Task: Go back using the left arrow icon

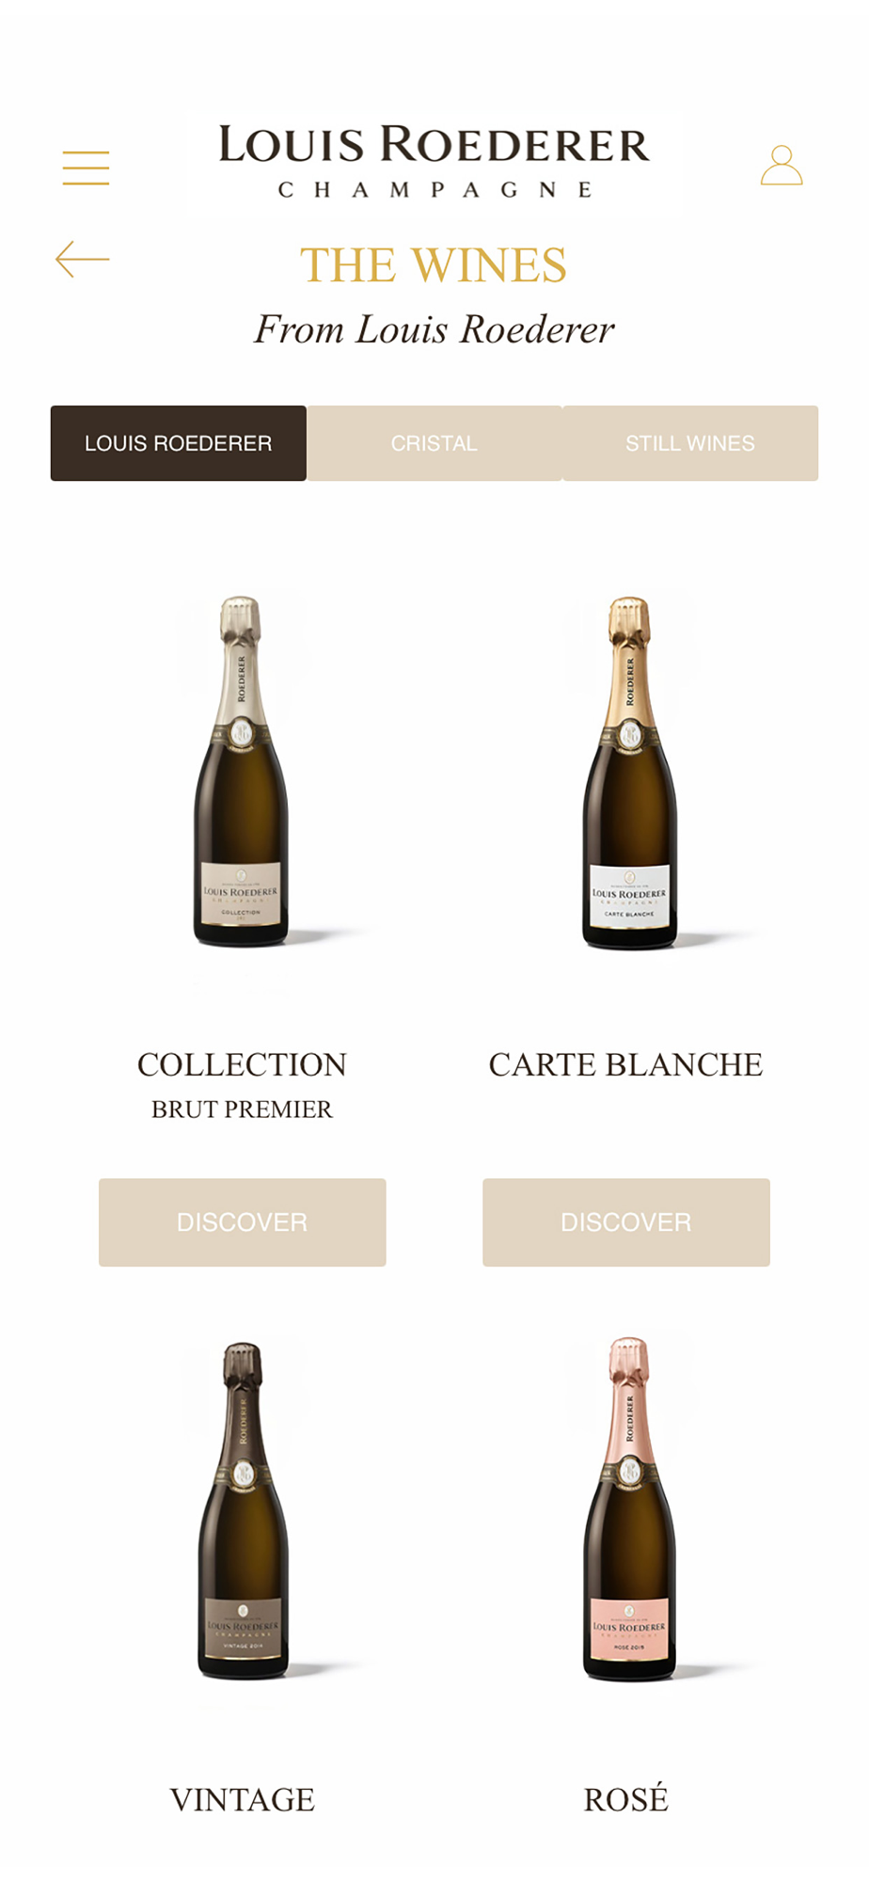Action: [x=83, y=259]
